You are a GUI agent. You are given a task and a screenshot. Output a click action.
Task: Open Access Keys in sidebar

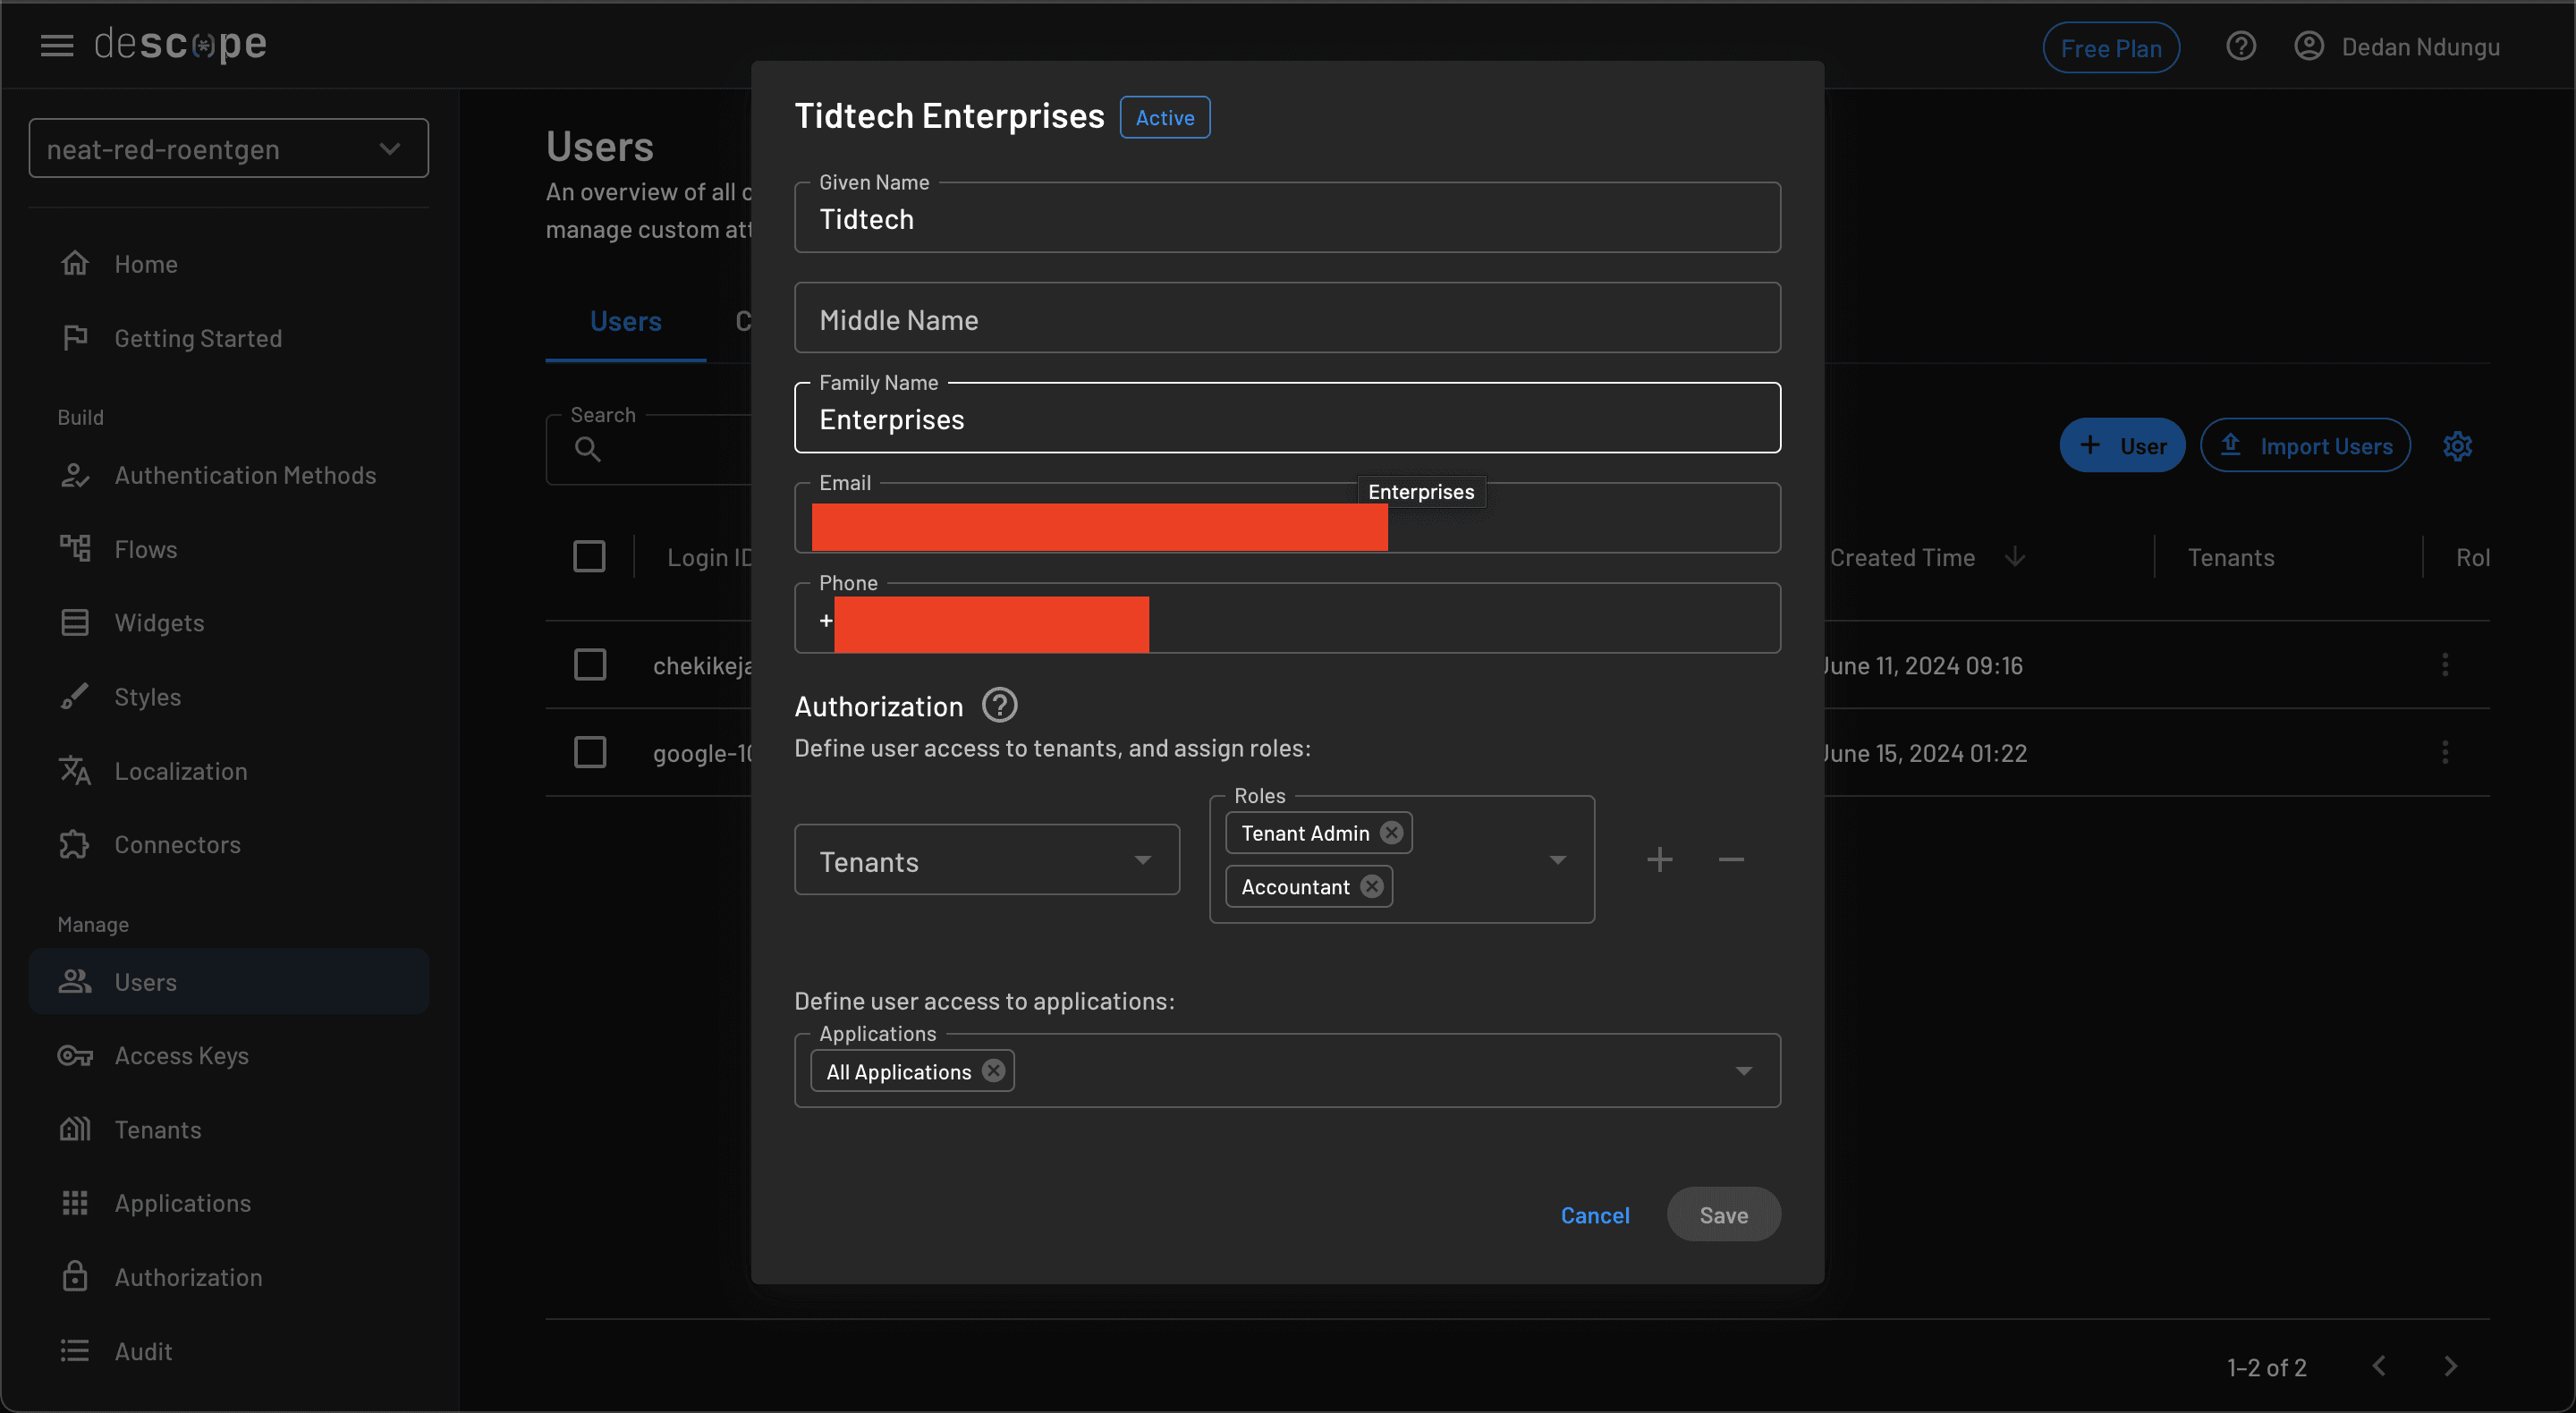[181, 1055]
